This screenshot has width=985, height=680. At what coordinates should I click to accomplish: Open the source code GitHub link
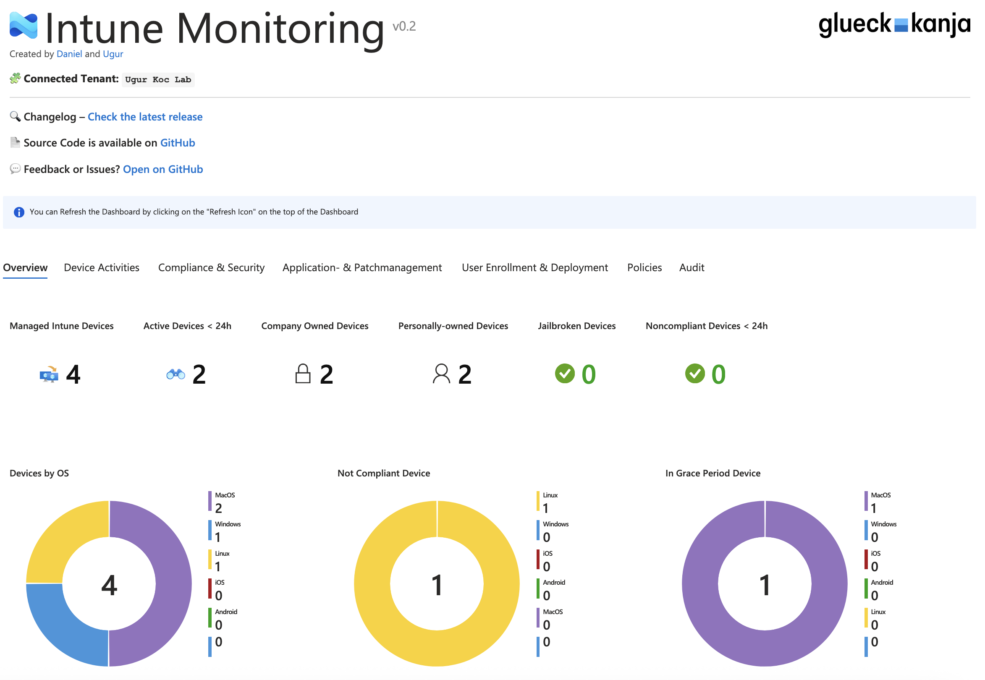point(178,143)
